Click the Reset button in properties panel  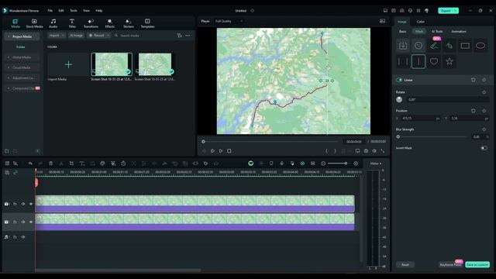(x=405, y=264)
